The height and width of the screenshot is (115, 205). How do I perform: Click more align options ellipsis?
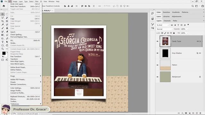coord(100,6)
